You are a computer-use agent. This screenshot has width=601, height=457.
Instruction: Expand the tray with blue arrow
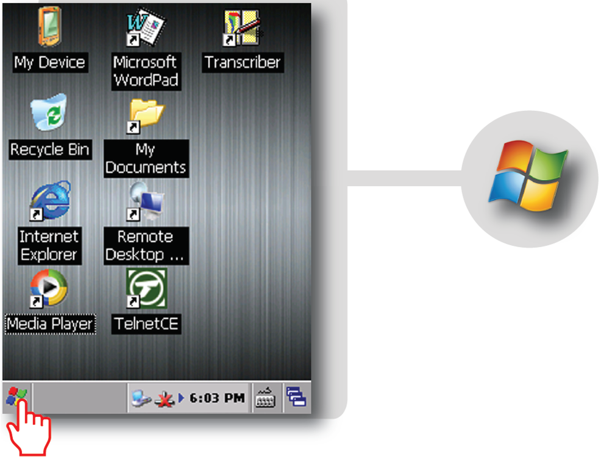coord(181,398)
